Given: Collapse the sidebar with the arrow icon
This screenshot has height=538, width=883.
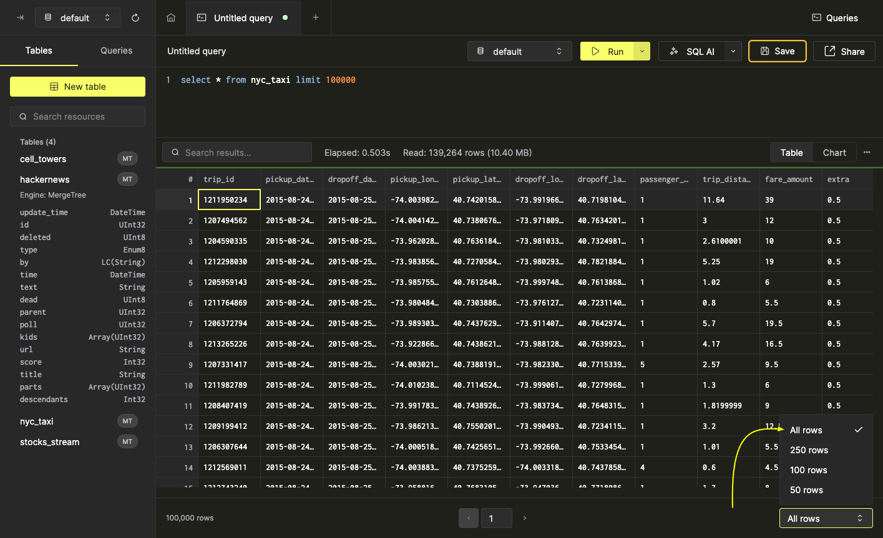Looking at the screenshot, I should click(x=20, y=18).
